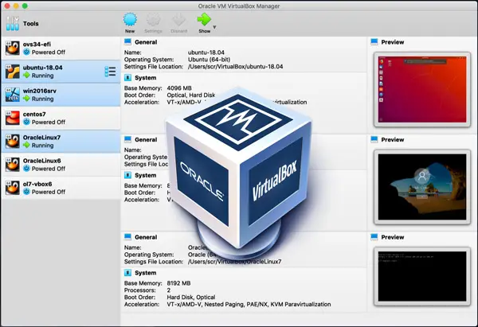Select the ol7-vbox6 machine name
The image size is (478, 327).
(37, 184)
